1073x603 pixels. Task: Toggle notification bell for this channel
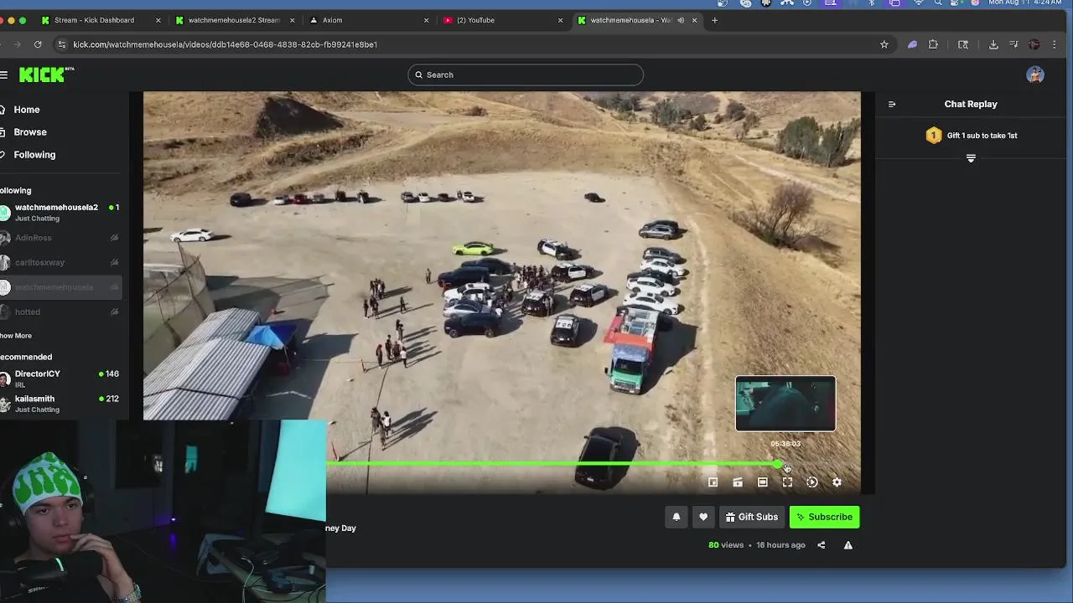pos(676,517)
